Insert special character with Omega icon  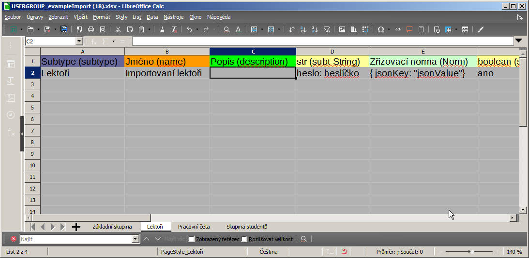381,29
